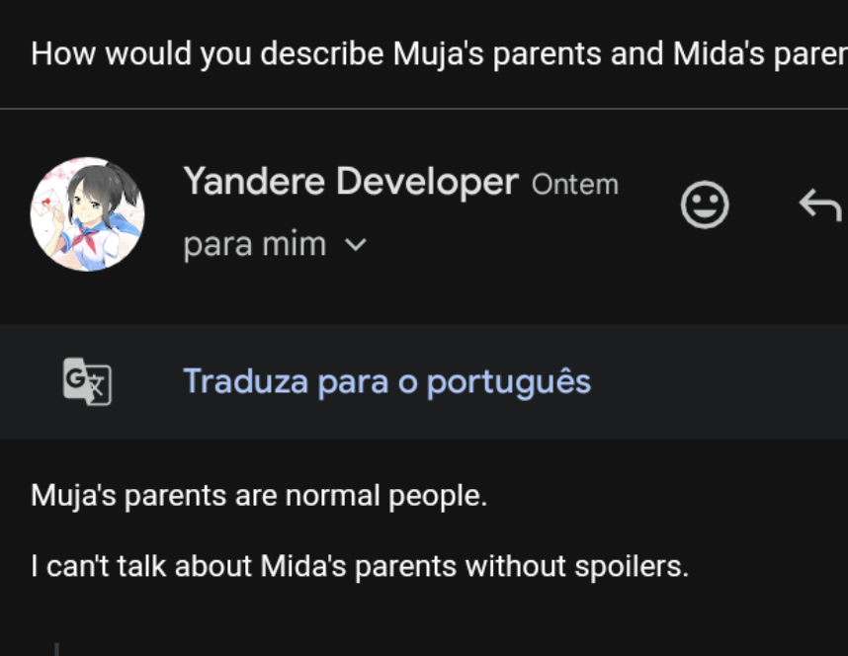Open Yandere Developer's profile picture
Screen dimensions: 848x656
[87, 213]
